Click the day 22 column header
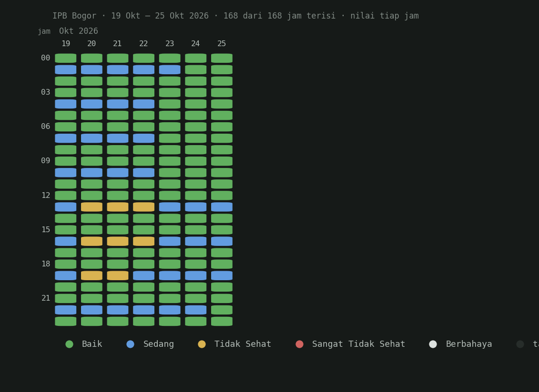Image resolution: width=539 pixels, height=392 pixels. [x=144, y=44]
